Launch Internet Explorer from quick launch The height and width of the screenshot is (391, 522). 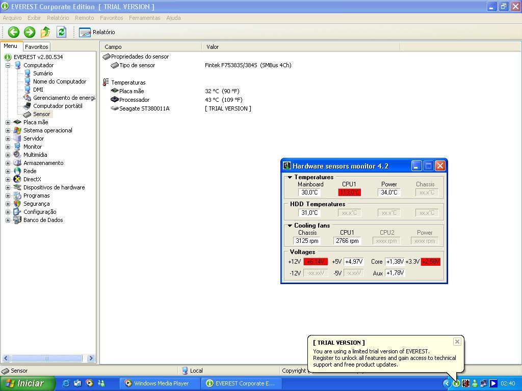point(66,383)
